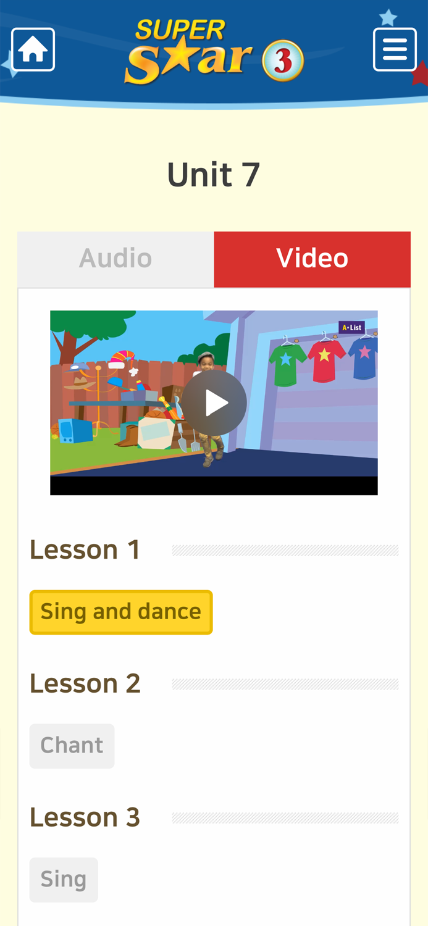
Task: Play the Unit 7 video
Action: 214,403
